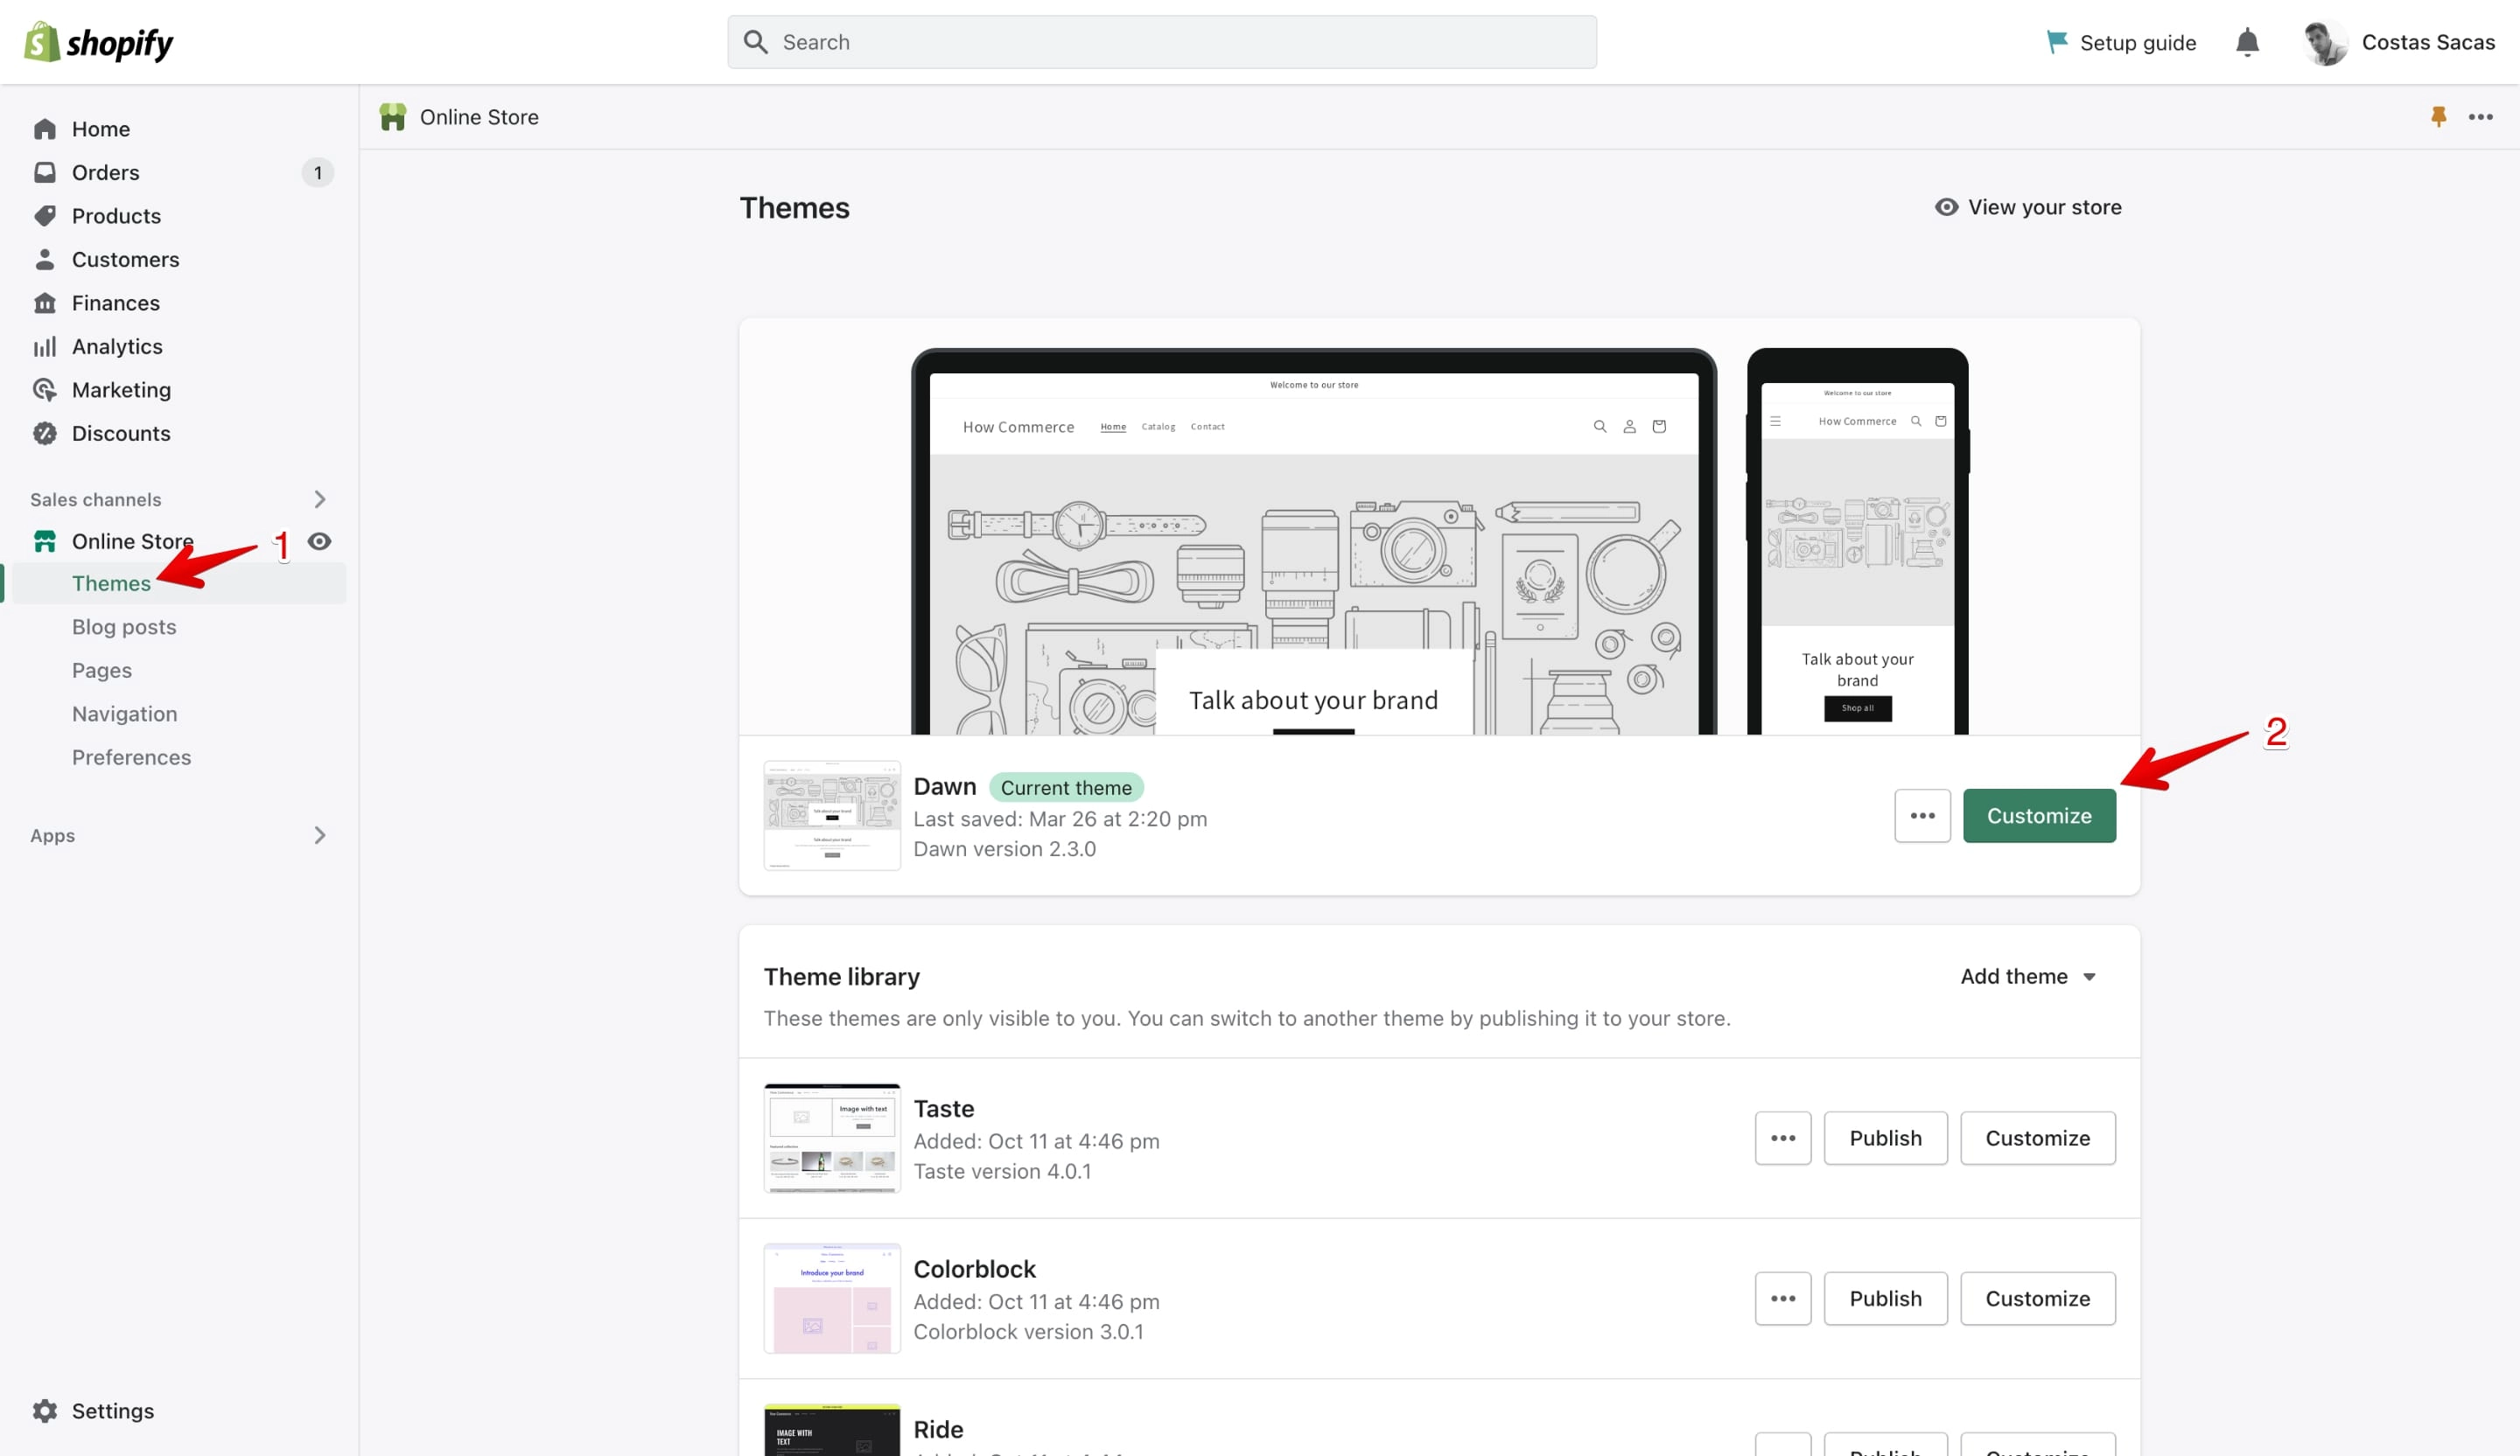Click the Orders count badge 1
The image size is (2520, 1456).
[x=318, y=172]
